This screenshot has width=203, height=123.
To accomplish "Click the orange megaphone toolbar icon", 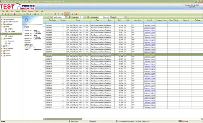I will point(77,14).
